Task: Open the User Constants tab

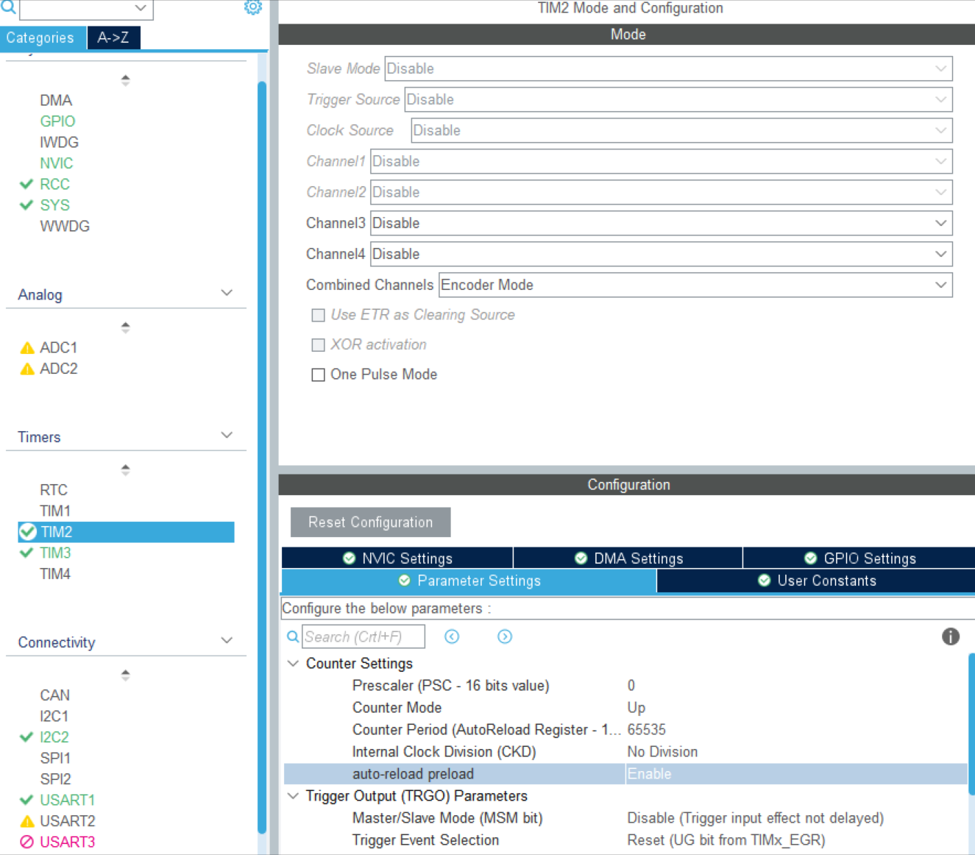Action: (816, 581)
